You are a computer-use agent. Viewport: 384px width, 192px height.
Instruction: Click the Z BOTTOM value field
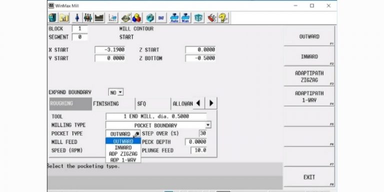[200, 58]
